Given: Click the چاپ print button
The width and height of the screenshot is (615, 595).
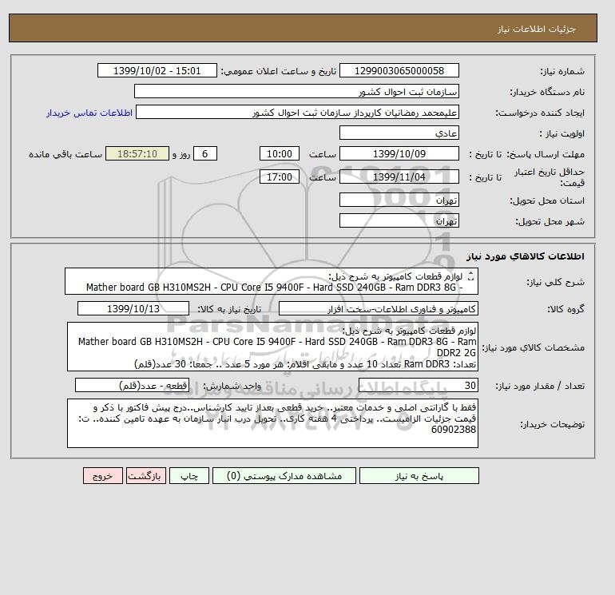Looking at the screenshot, I should point(189,476).
